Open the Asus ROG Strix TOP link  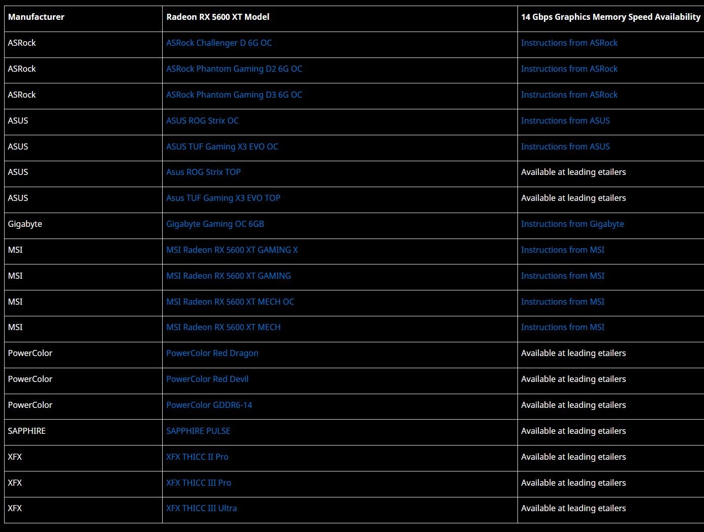coord(203,172)
